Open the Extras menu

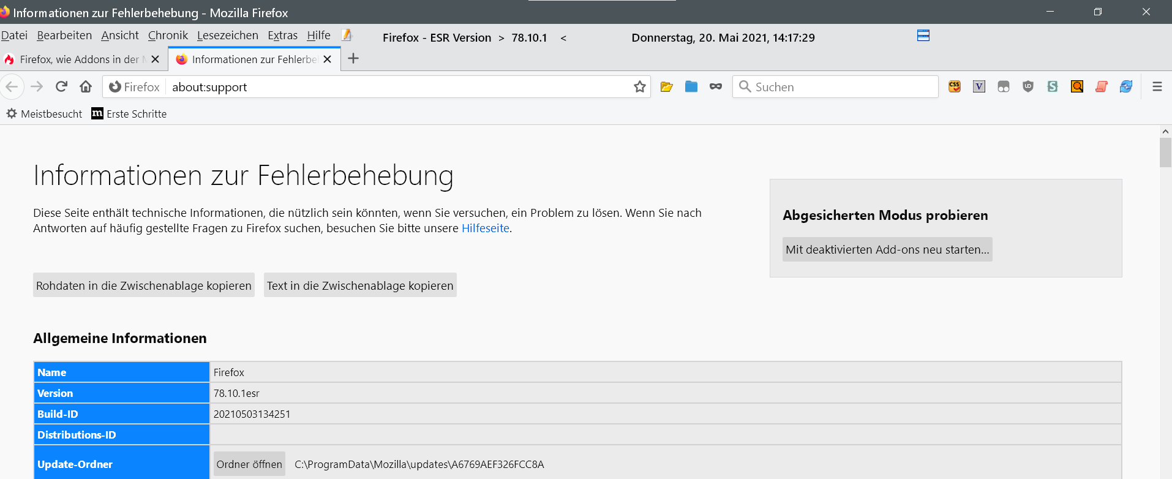282,36
